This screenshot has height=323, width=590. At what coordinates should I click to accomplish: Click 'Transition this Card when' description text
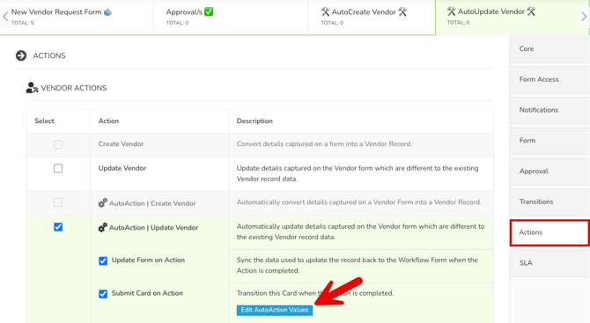tap(315, 293)
